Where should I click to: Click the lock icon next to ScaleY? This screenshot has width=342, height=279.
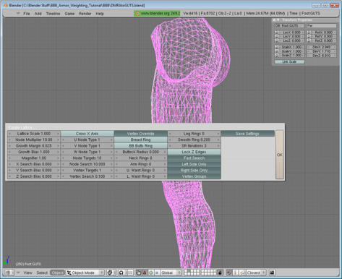(x=276, y=51)
